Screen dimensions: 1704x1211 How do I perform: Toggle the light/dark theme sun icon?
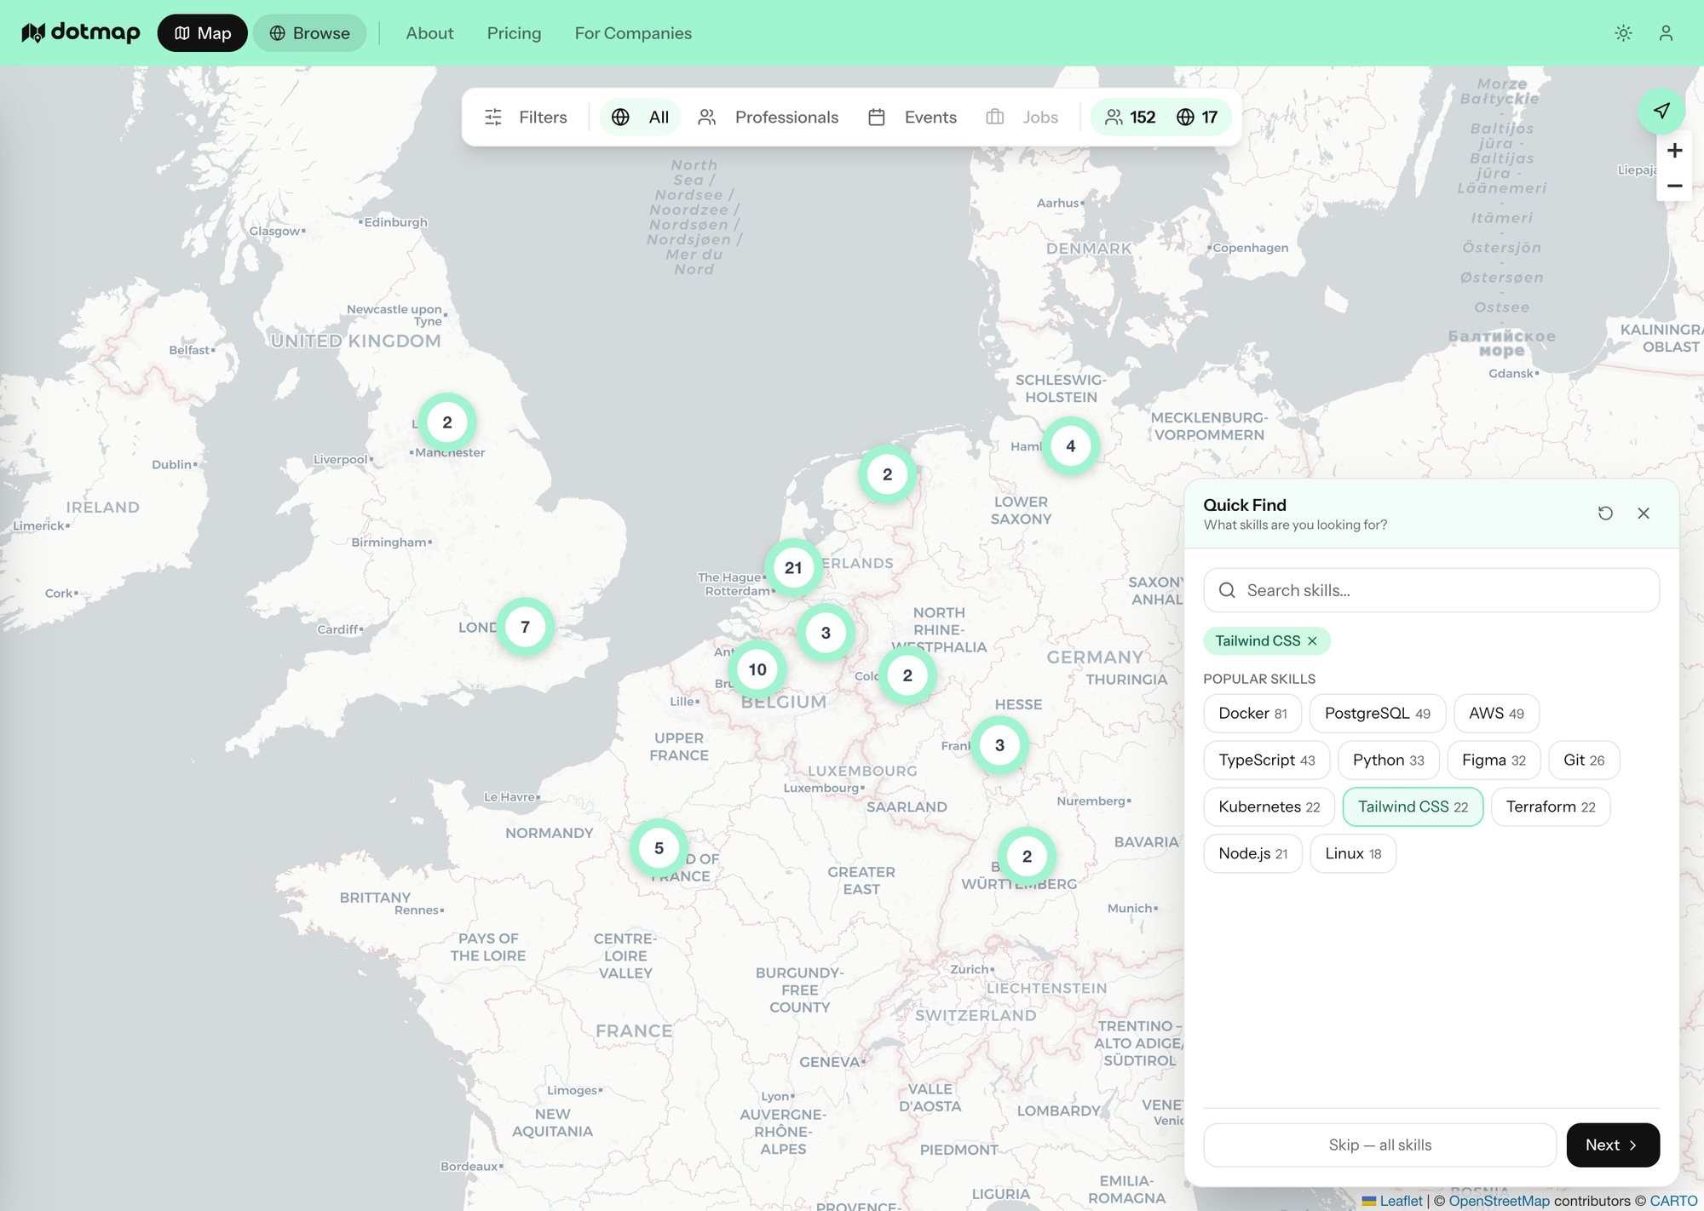click(1623, 33)
